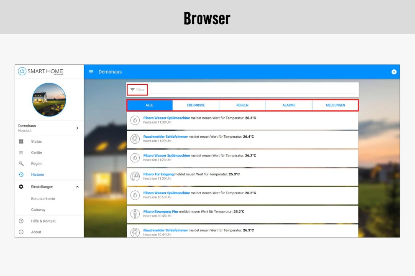Viewport: 415px width, 276px height.
Task: Switch to the Alarme tab
Action: click(x=289, y=105)
